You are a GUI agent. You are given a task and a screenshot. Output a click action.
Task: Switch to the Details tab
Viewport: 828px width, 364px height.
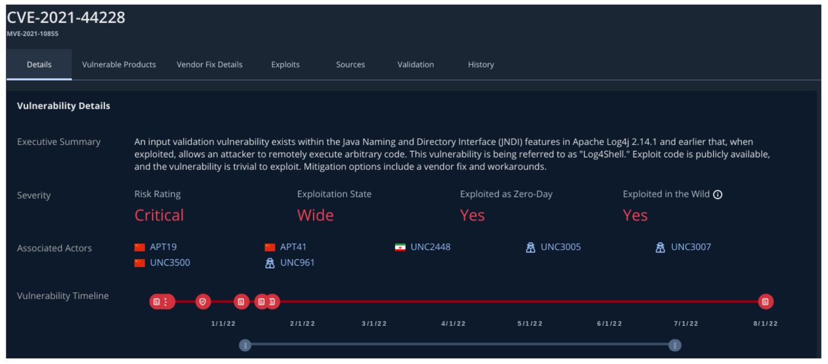tap(39, 65)
